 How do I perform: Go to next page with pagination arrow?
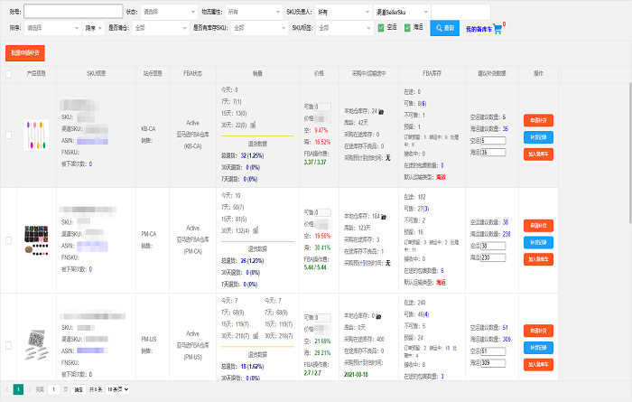(30, 389)
